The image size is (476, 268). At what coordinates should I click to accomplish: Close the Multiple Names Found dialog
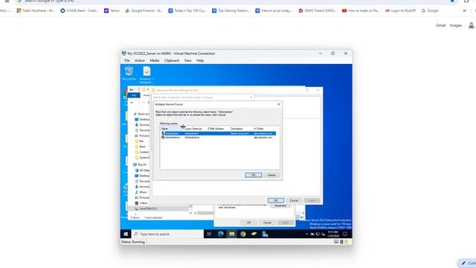(279, 104)
